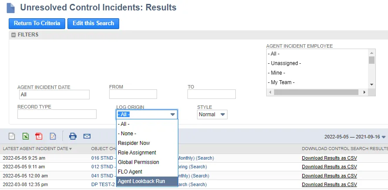Click the Agent Incident Date field

point(54,95)
